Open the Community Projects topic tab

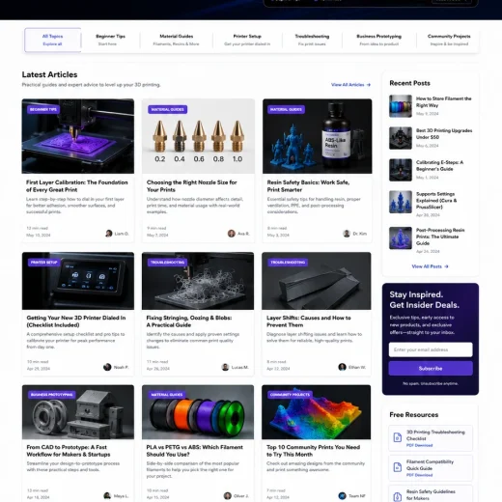[449, 40]
